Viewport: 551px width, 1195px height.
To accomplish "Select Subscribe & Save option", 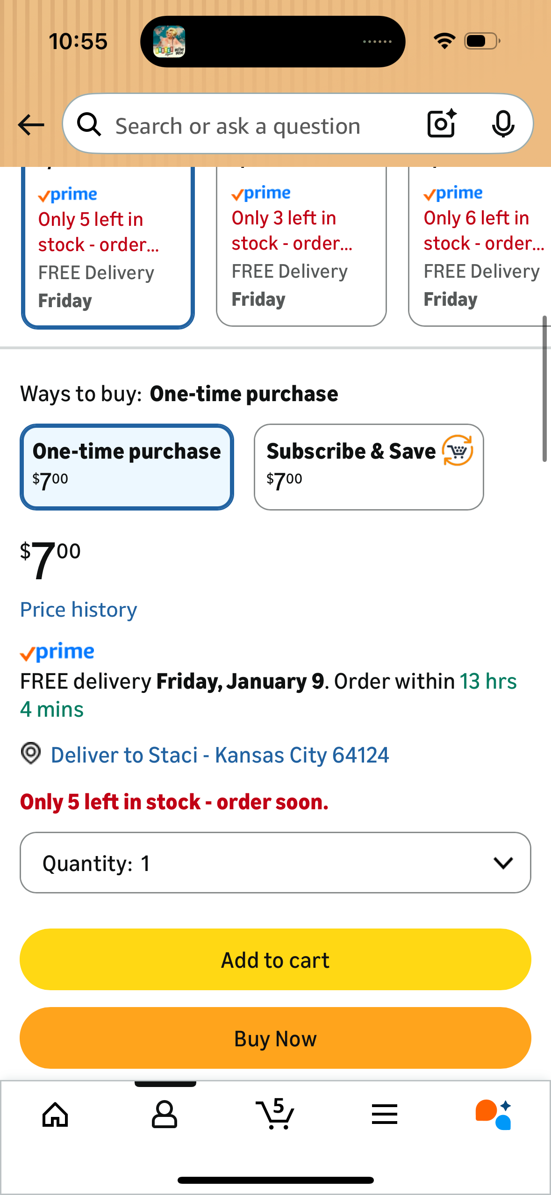I will click(368, 467).
